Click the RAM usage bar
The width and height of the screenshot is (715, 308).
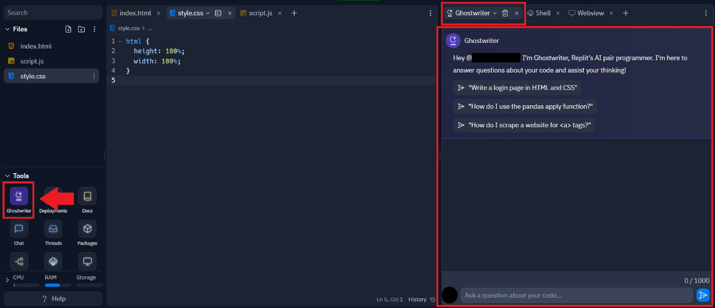(x=58, y=285)
